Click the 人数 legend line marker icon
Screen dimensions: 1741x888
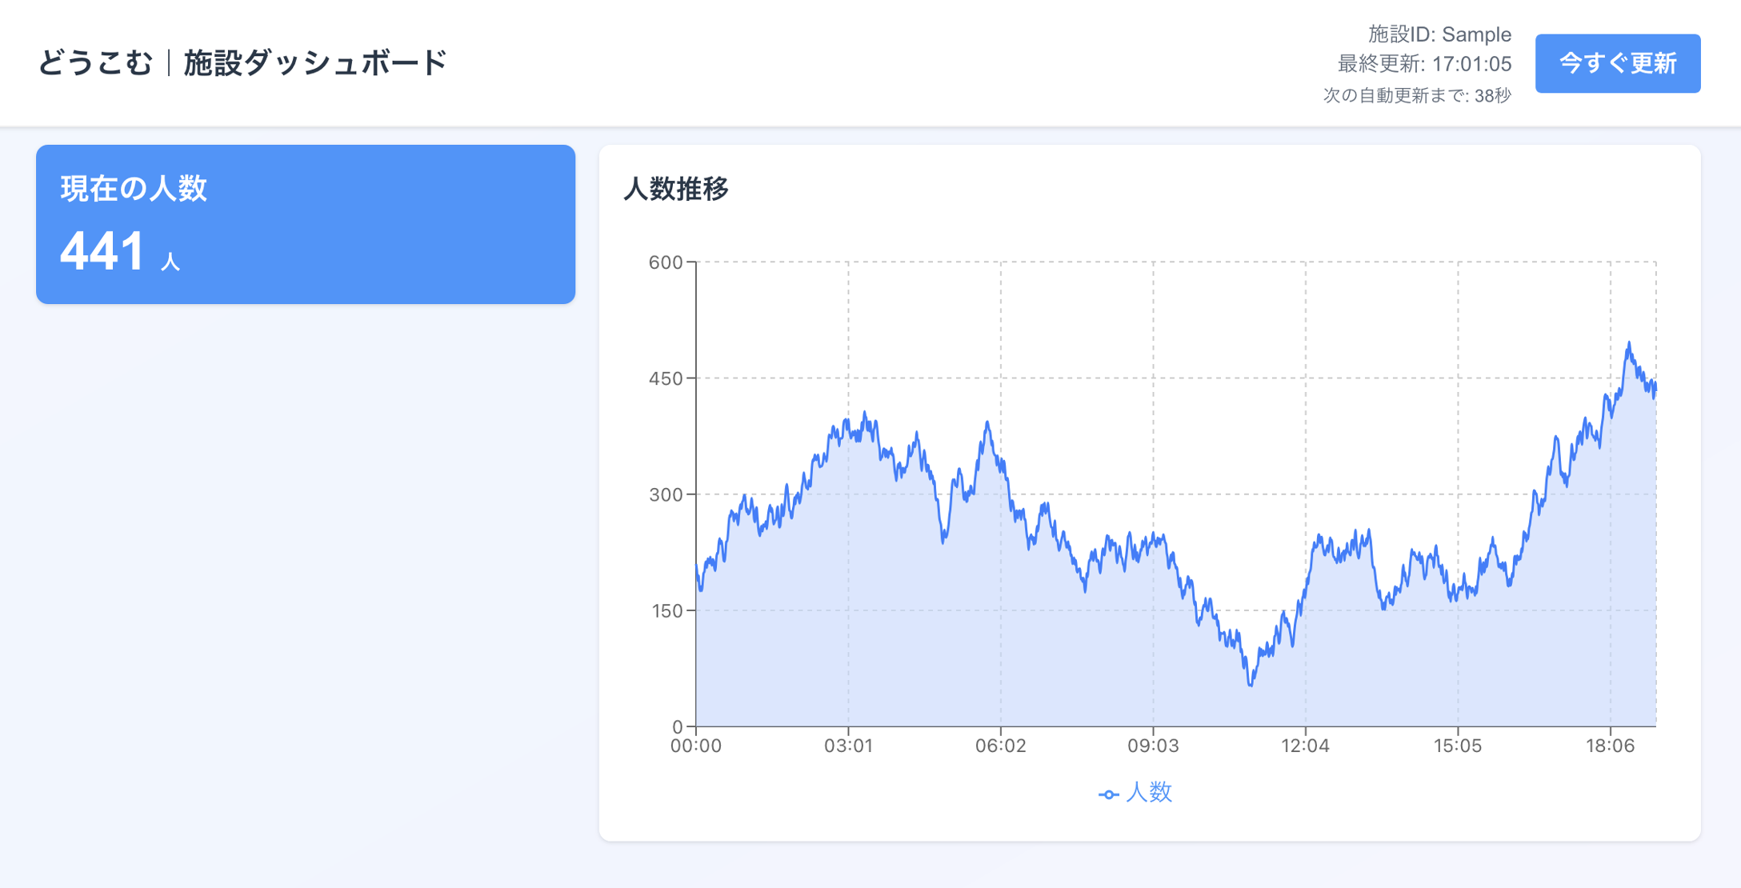[x=1108, y=794]
